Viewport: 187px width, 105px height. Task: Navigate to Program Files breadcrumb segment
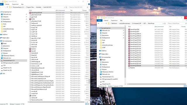tap(30, 7)
